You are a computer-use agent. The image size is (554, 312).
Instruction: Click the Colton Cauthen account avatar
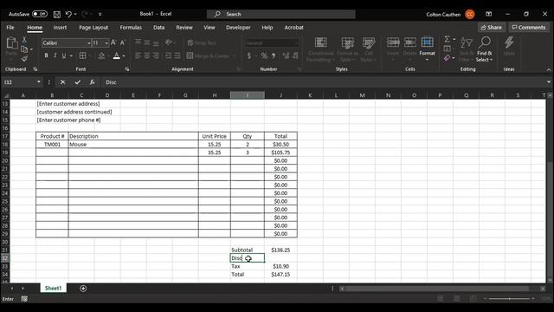click(x=470, y=14)
